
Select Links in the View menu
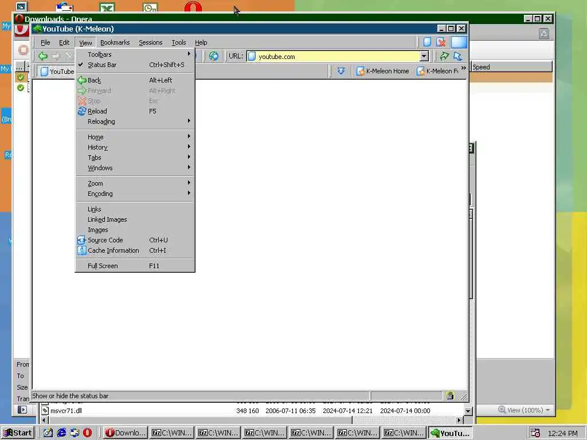pos(135,209)
